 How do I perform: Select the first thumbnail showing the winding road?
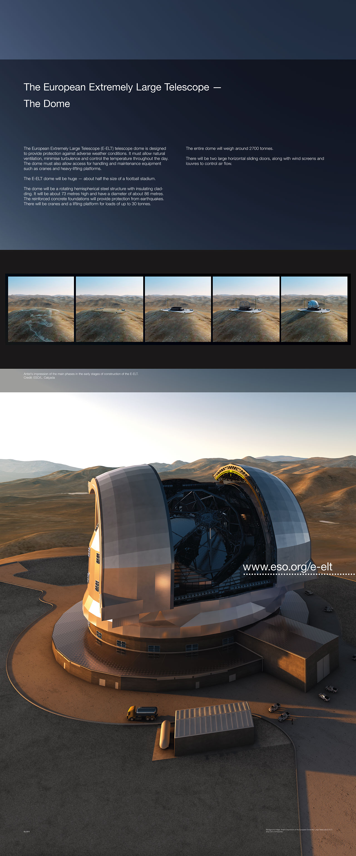[x=41, y=309]
